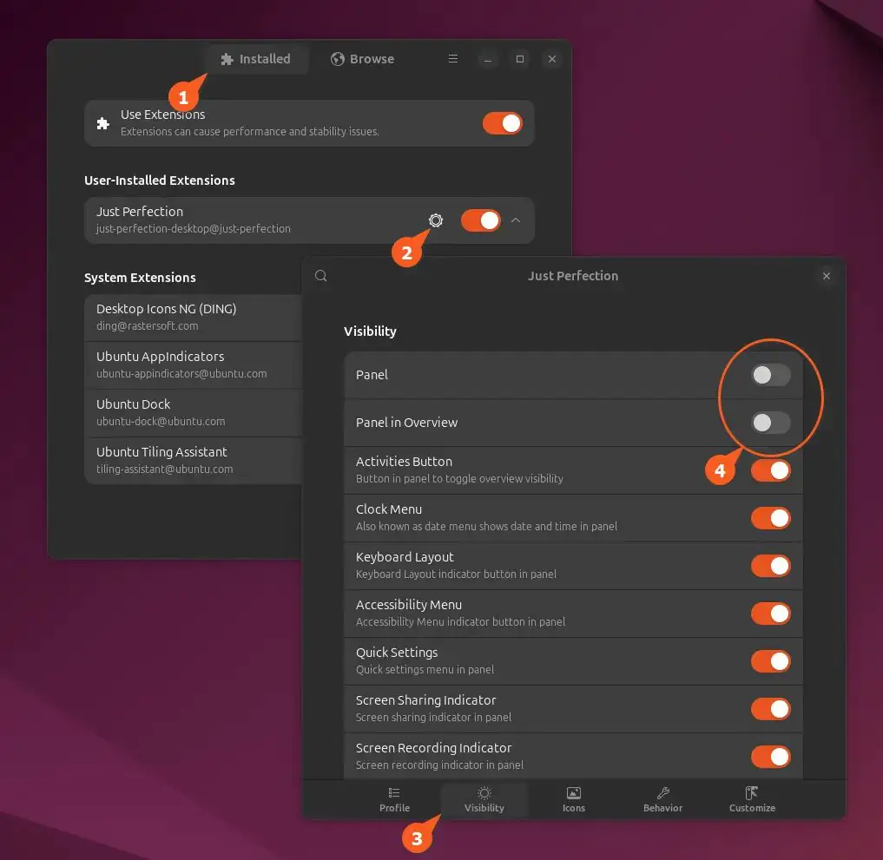
Task: Turn on Panel in Overview switch
Action: click(x=770, y=423)
